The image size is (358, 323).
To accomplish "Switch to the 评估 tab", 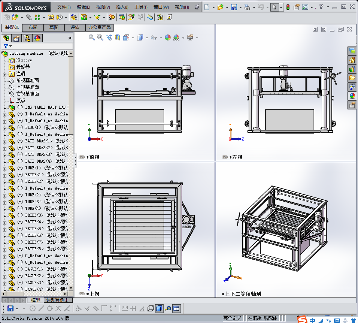I will [x=75, y=27].
